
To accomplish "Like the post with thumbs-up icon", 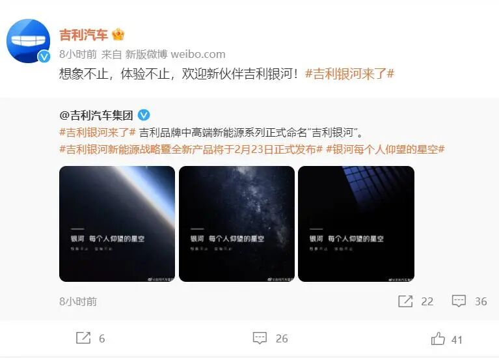I will tap(438, 338).
